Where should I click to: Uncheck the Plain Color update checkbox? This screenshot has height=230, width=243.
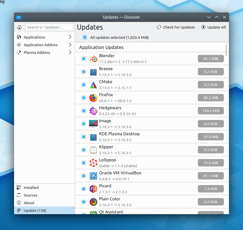click(x=84, y=202)
